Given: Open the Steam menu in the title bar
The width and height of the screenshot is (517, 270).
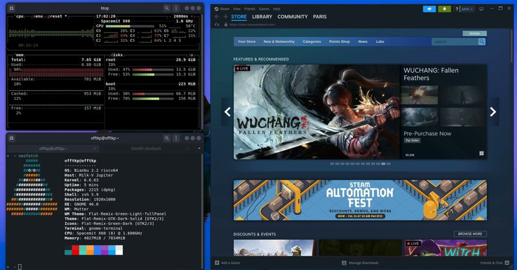Looking at the screenshot, I should click(224, 9).
